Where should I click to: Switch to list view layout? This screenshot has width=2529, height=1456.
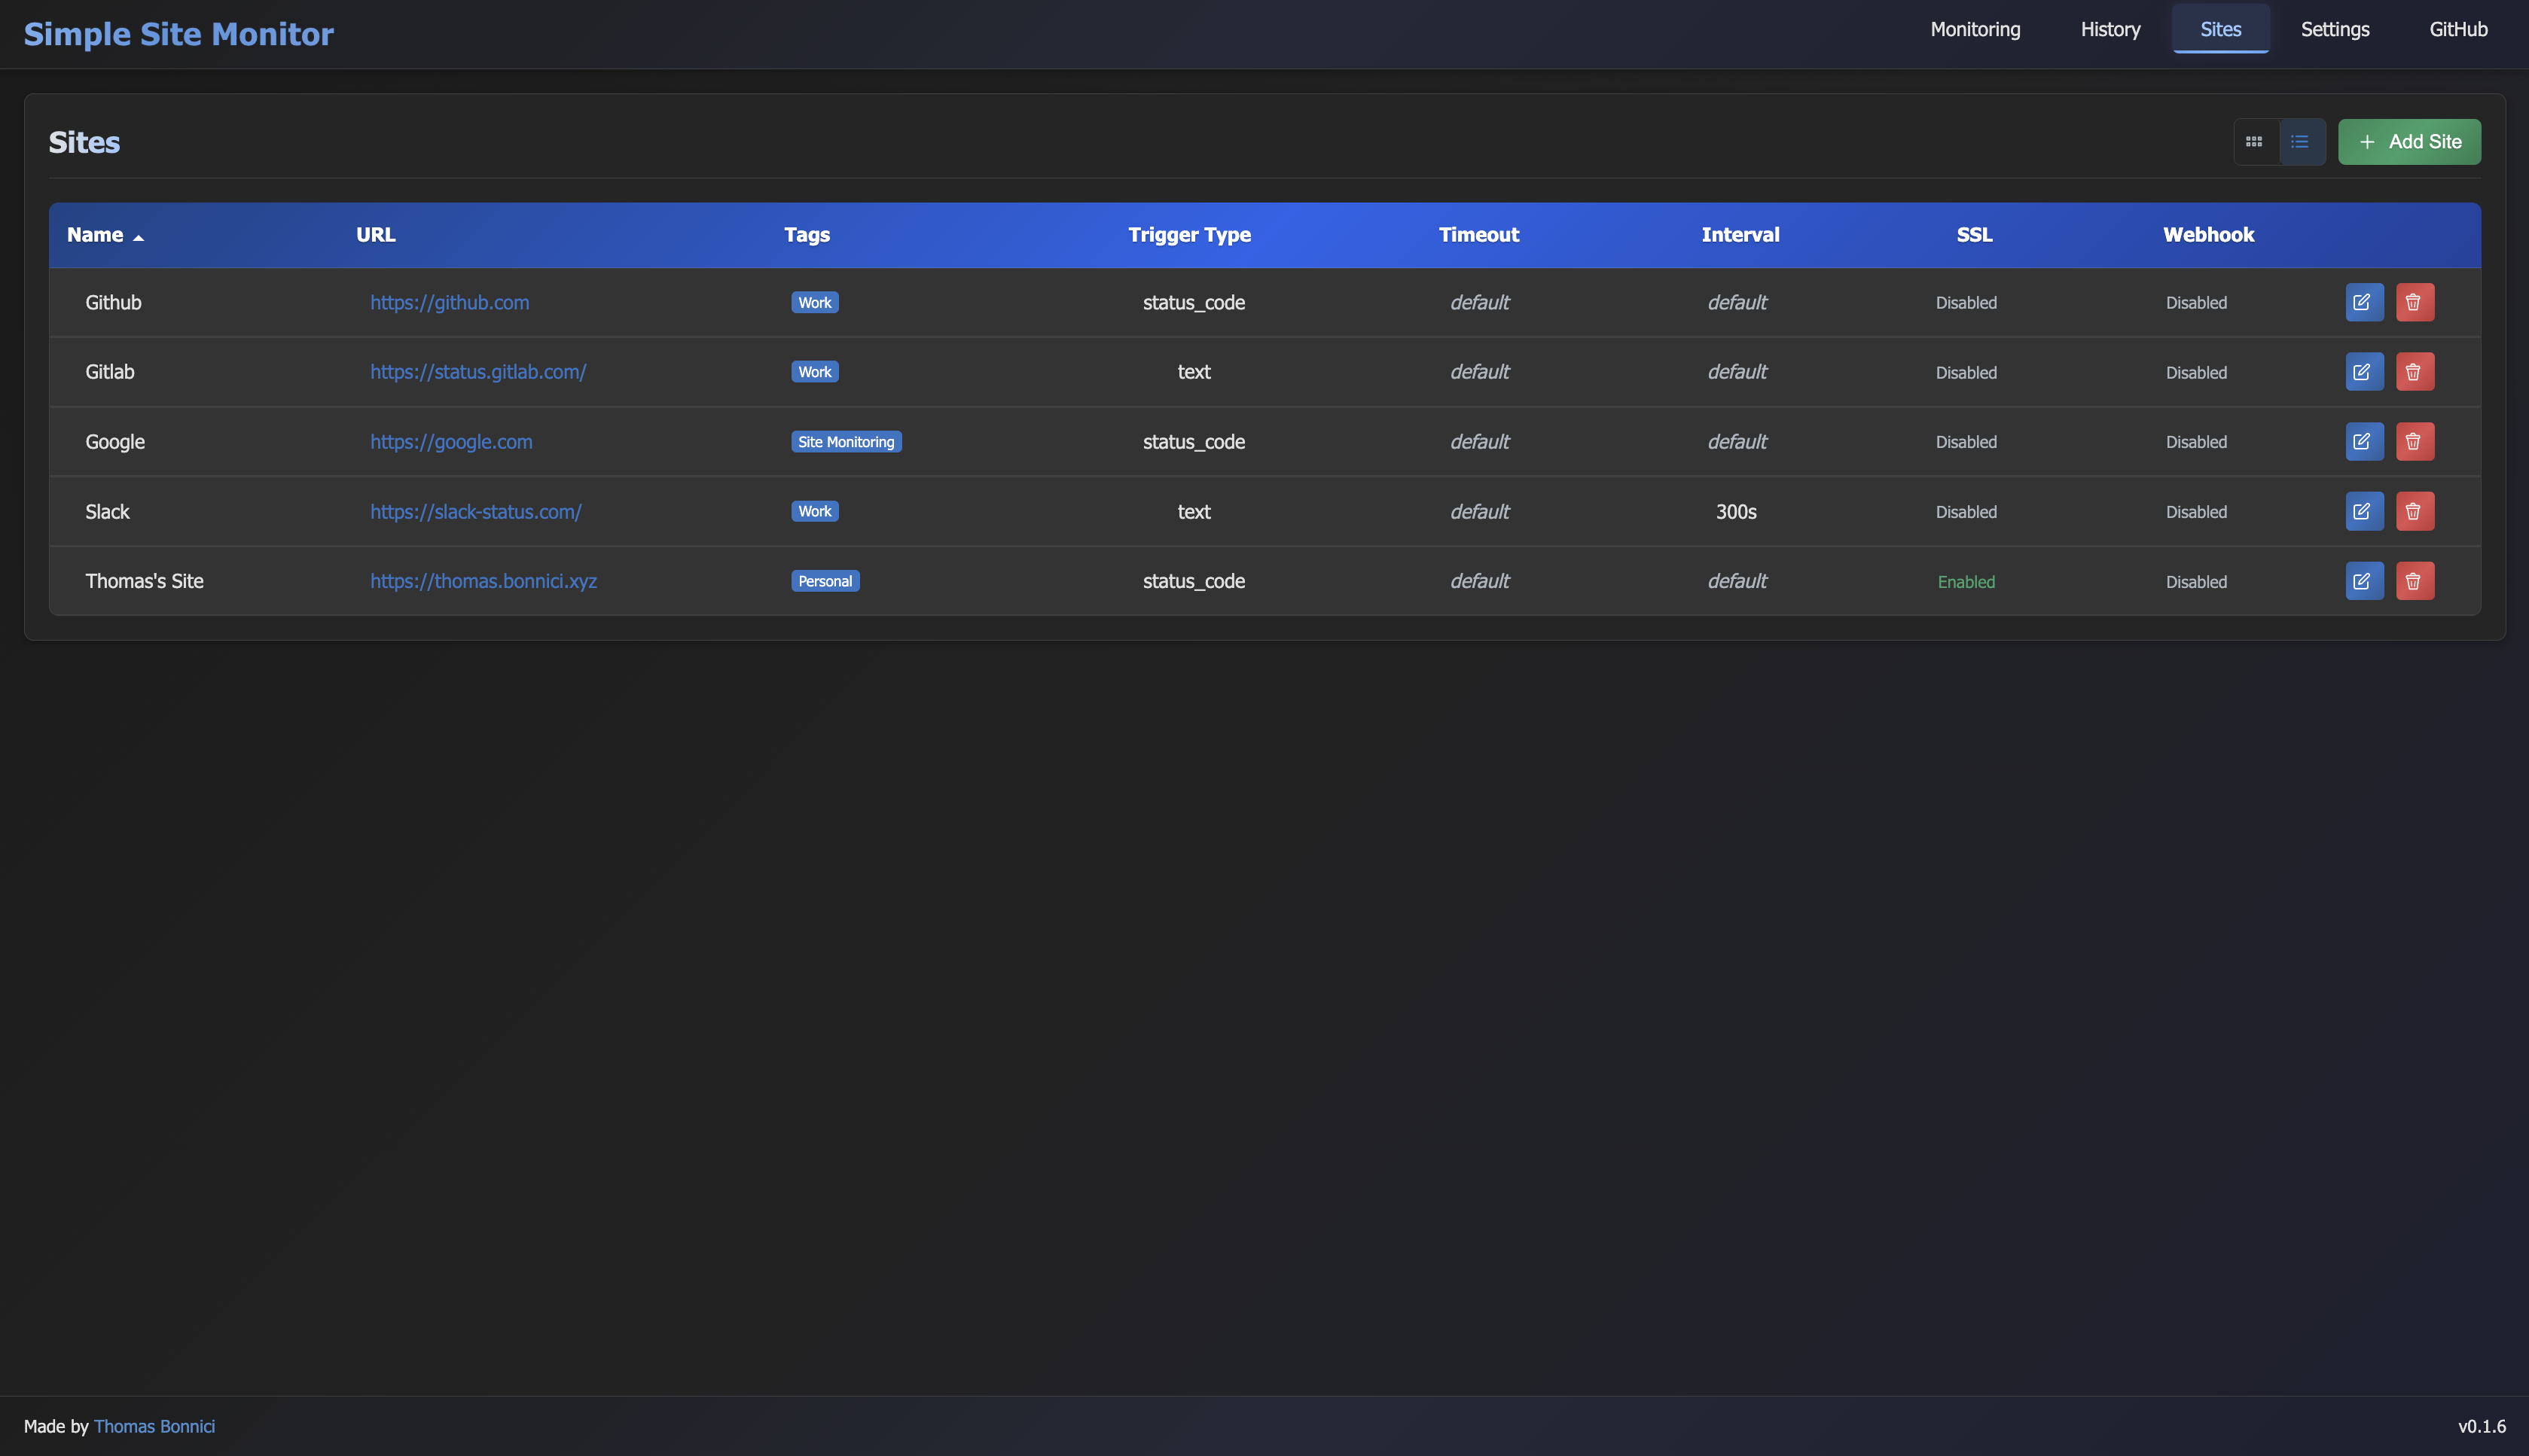point(2301,142)
